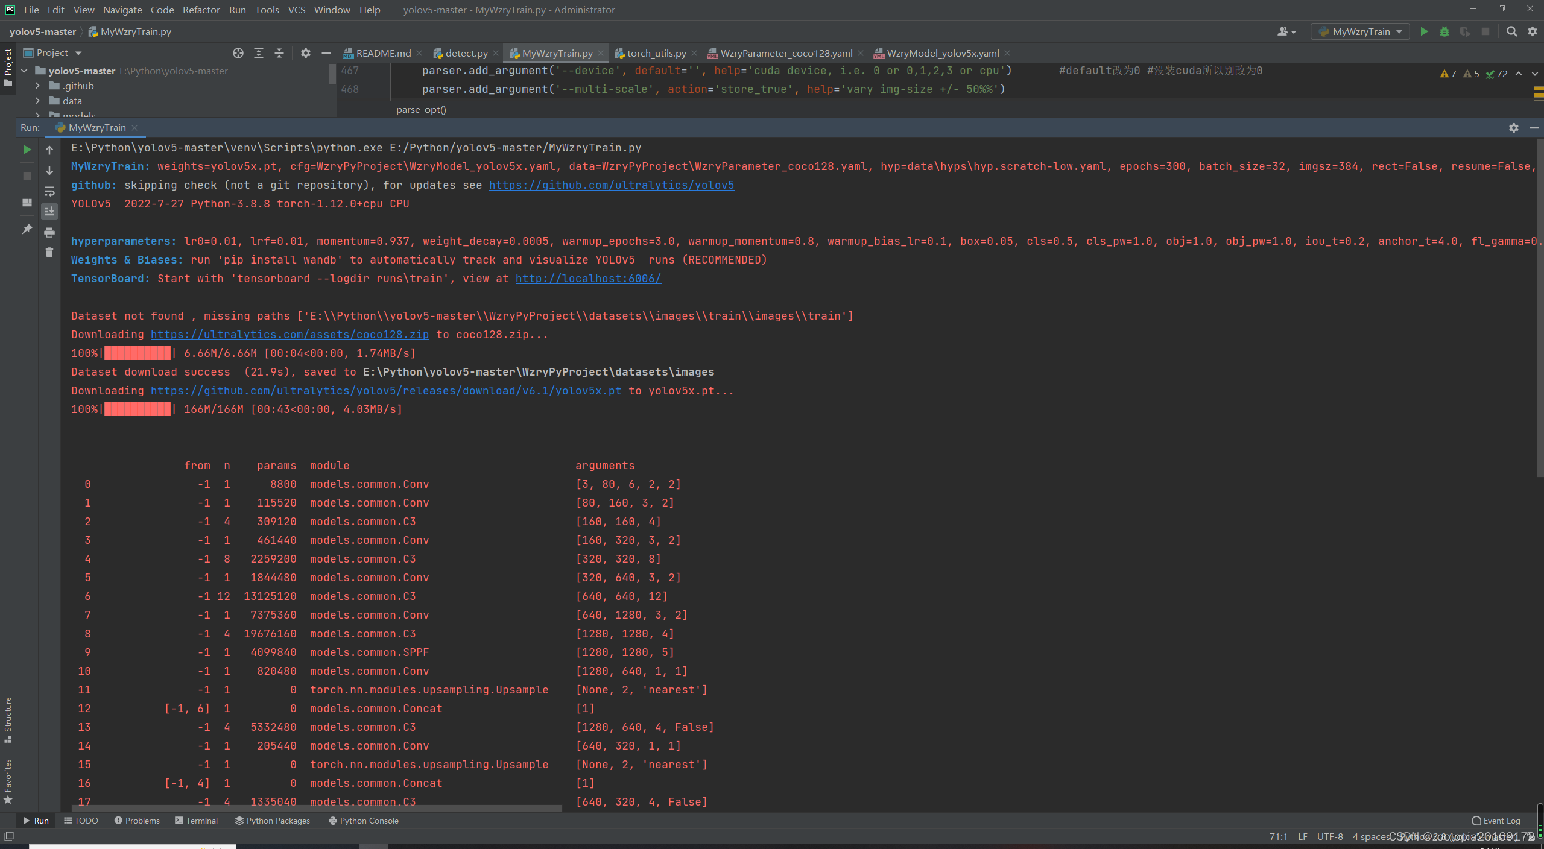Open the File menu
Screen dimensions: 1544x849
31,10
